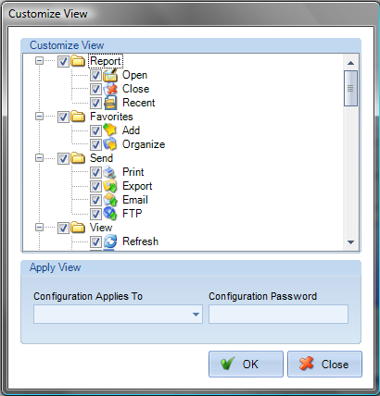Viewport: 380px width, 396px height.
Task: Select the Report tree item label
Action: tap(106, 61)
